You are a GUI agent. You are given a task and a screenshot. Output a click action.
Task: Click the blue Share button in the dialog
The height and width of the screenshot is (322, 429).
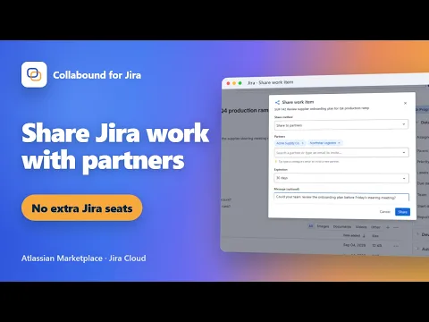pos(402,212)
